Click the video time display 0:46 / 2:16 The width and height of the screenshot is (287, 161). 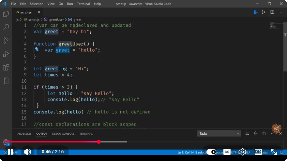pyautogui.click(x=53, y=152)
